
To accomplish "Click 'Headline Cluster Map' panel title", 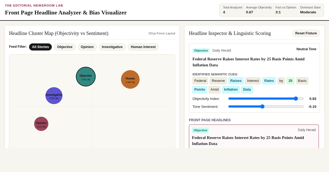I will point(59,33).
